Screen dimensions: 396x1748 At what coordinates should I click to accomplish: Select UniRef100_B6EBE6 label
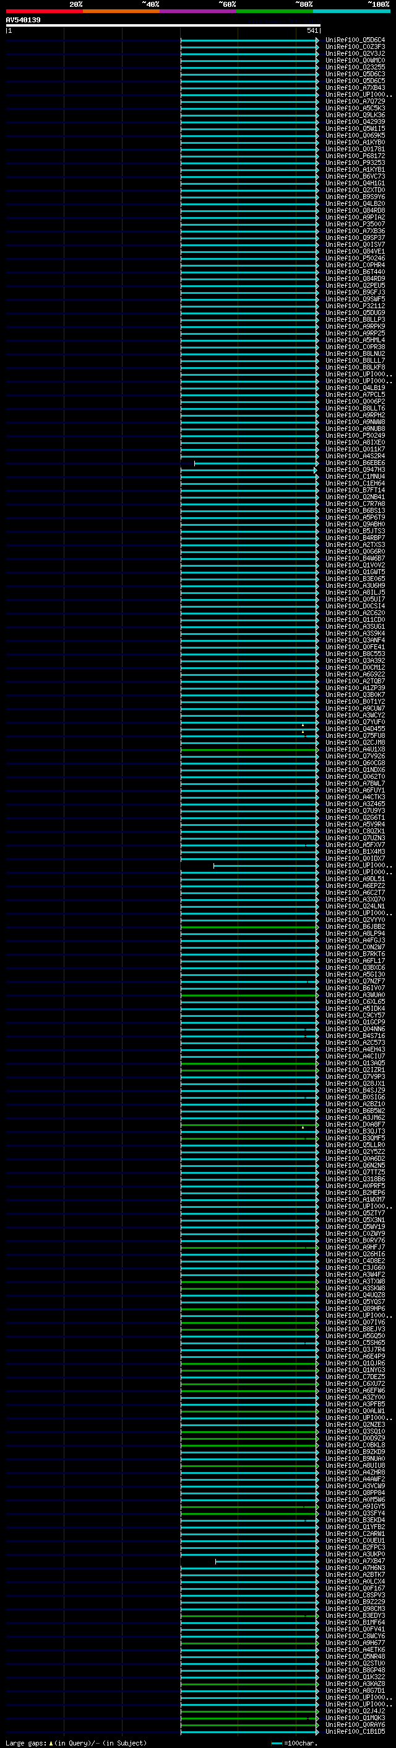click(x=355, y=463)
